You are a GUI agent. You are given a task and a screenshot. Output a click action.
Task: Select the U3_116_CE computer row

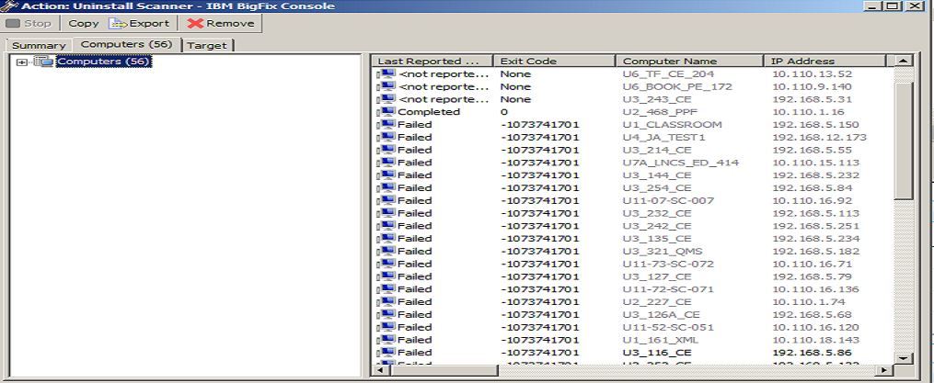click(656, 353)
